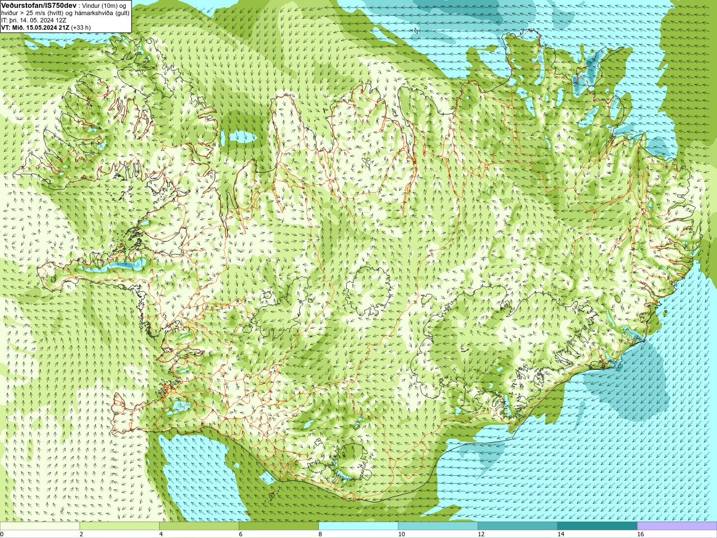Click the legend label '12'
The width and height of the screenshot is (717, 538).
tap(481, 534)
